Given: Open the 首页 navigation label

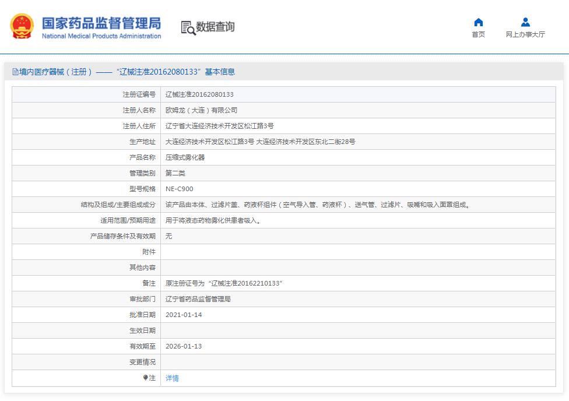Looking at the screenshot, I should click(x=478, y=35).
